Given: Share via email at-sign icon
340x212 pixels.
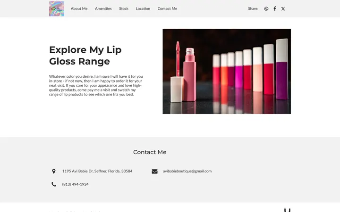Looking at the screenshot, I should [x=266, y=8].
